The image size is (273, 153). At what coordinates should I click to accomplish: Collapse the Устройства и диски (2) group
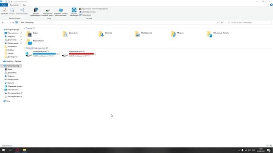(24, 48)
